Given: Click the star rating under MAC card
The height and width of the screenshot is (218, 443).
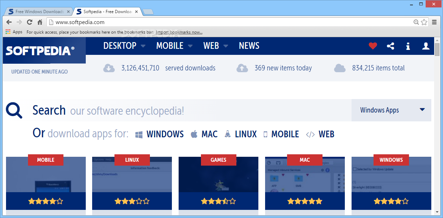Looking at the screenshot, I should coord(305,201).
